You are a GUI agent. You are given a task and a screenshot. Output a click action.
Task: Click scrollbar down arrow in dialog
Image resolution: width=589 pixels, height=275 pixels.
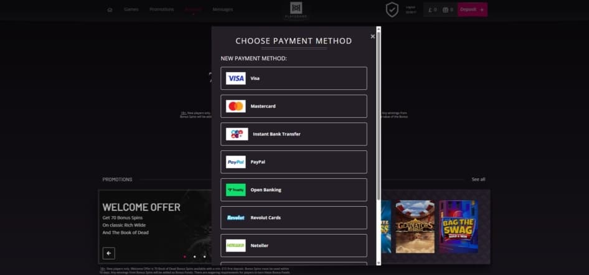(x=379, y=263)
